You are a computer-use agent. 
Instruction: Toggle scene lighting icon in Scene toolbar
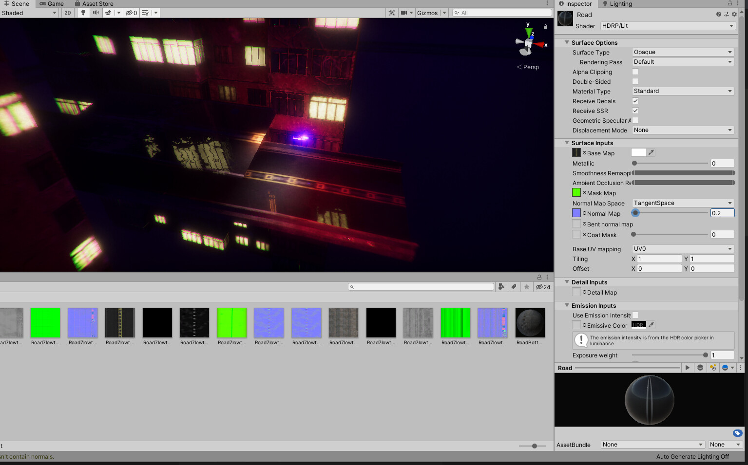coord(82,13)
